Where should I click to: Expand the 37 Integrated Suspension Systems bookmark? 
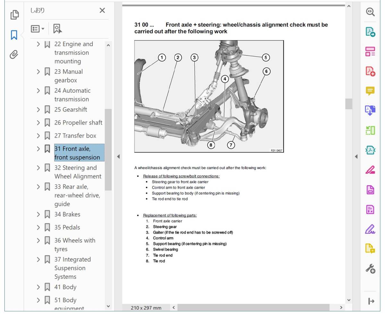pyautogui.click(x=38, y=259)
